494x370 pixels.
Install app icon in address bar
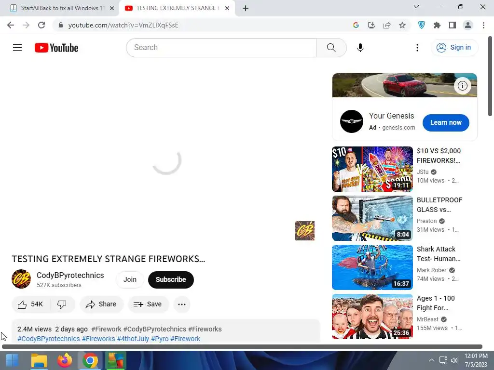tap(371, 25)
